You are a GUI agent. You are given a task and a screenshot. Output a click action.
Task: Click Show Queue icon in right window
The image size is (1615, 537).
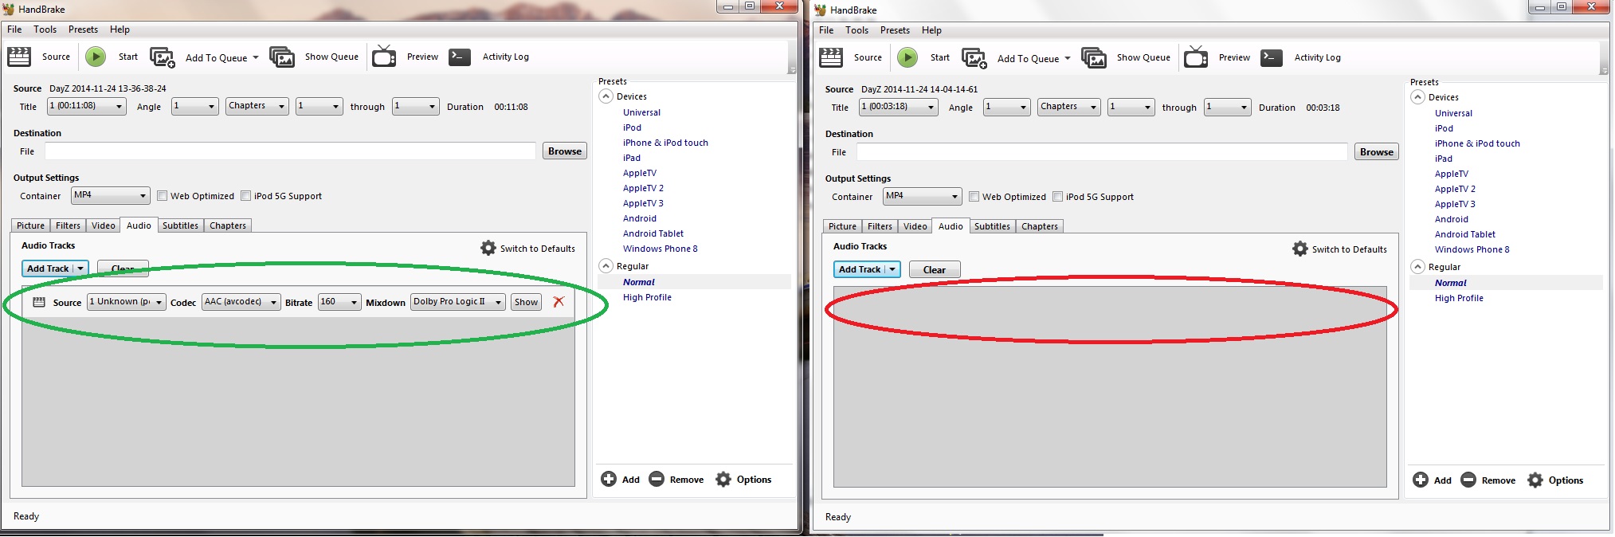pos(1094,58)
